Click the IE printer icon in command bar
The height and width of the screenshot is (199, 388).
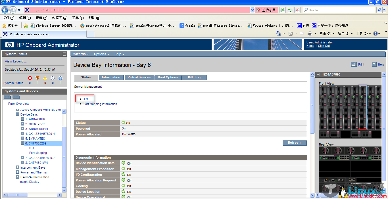pos(310,33)
